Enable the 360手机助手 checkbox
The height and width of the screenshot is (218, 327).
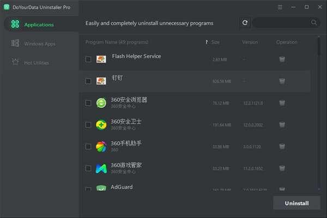88,146
